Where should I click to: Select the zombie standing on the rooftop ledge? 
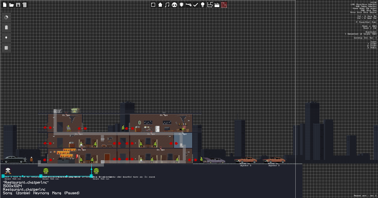(x=123, y=128)
